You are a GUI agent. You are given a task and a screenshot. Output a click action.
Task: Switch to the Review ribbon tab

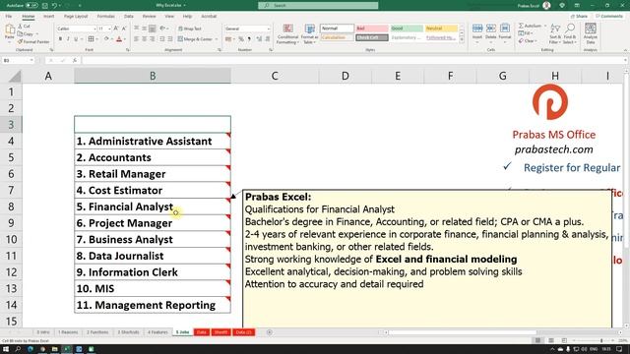click(x=149, y=17)
